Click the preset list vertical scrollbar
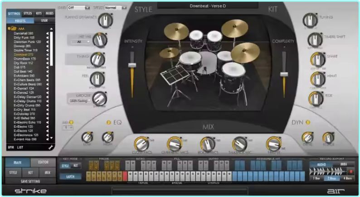This screenshot has width=360, height=197. click(51, 49)
